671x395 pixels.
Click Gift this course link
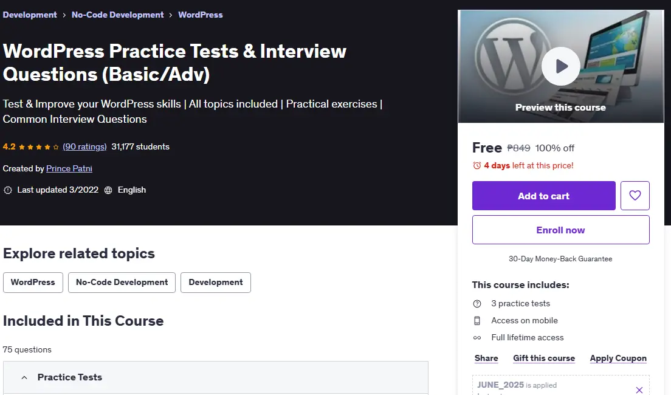[x=544, y=358]
